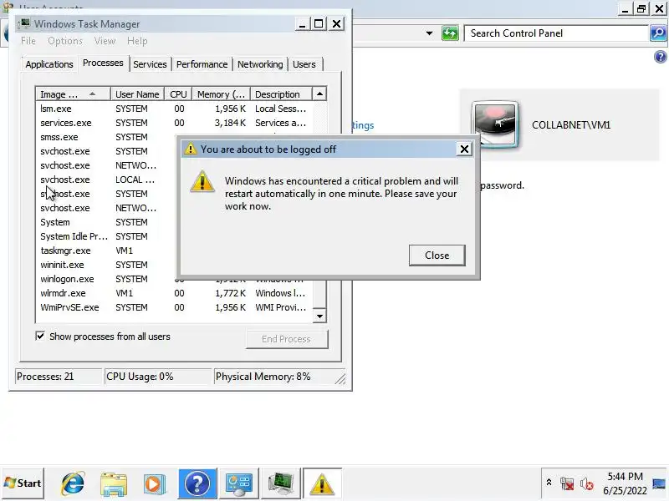Screen dimensions: 669x501
Task: Select the taskmgr.exe process row
Action: pos(106,250)
